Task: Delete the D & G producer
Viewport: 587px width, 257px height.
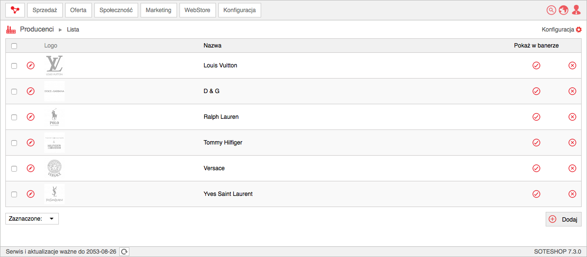Action: (x=572, y=91)
